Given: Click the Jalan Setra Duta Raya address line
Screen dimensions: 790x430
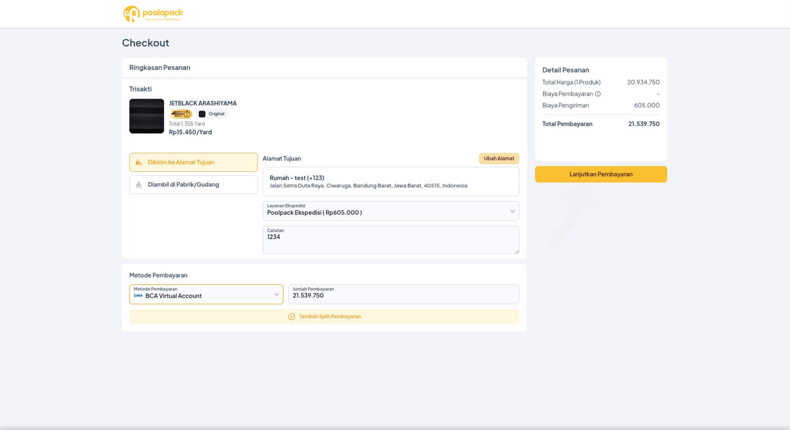Looking at the screenshot, I should pyautogui.click(x=369, y=186).
